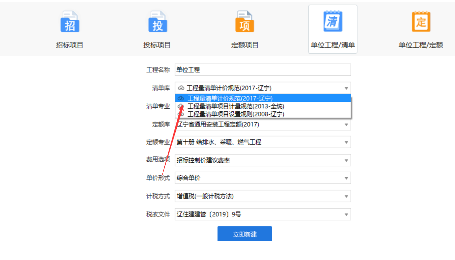This screenshot has height=260, width=455.
Task: Click 招标控制价建议费率 combo box text
Action: click(203, 160)
